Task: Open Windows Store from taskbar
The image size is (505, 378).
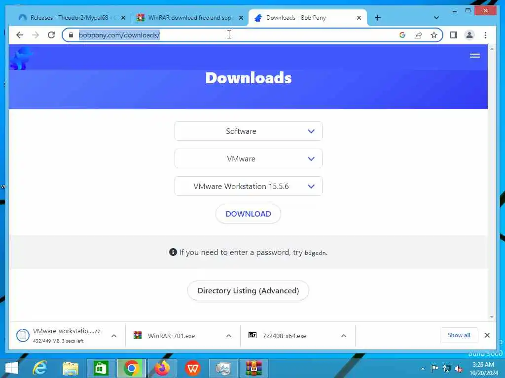Action: 101,368
